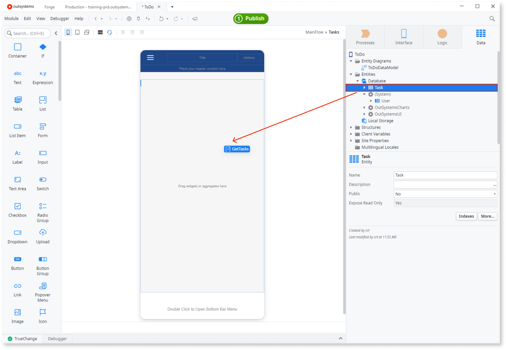Viewport: 506px width, 350px height.
Task: Switch to landscape orientation preview
Action: (86, 32)
